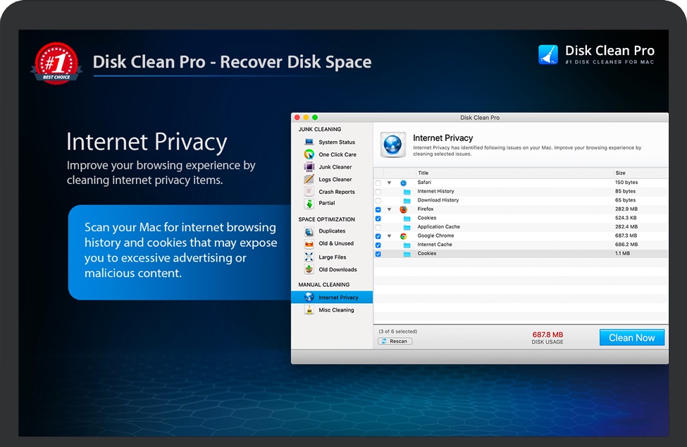Viewport: 687px width, 447px height.
Task: Open the Crash Reports icon
Action: pyautogui.click(x=309, y=192)
